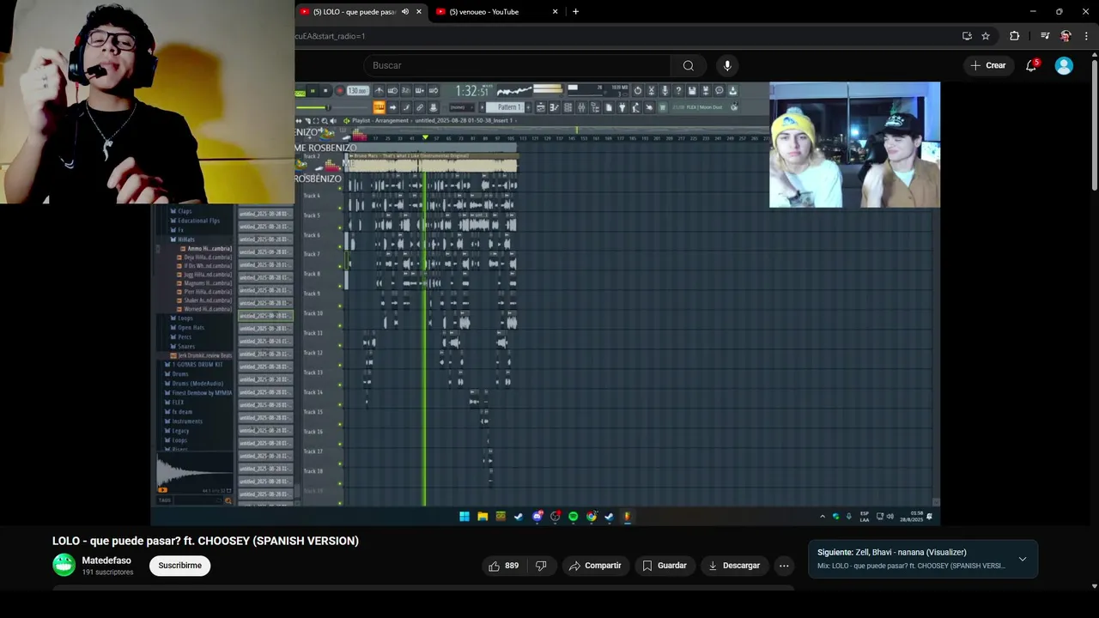
Task: Click the microphone one-click recording icon
Action: 665,90
